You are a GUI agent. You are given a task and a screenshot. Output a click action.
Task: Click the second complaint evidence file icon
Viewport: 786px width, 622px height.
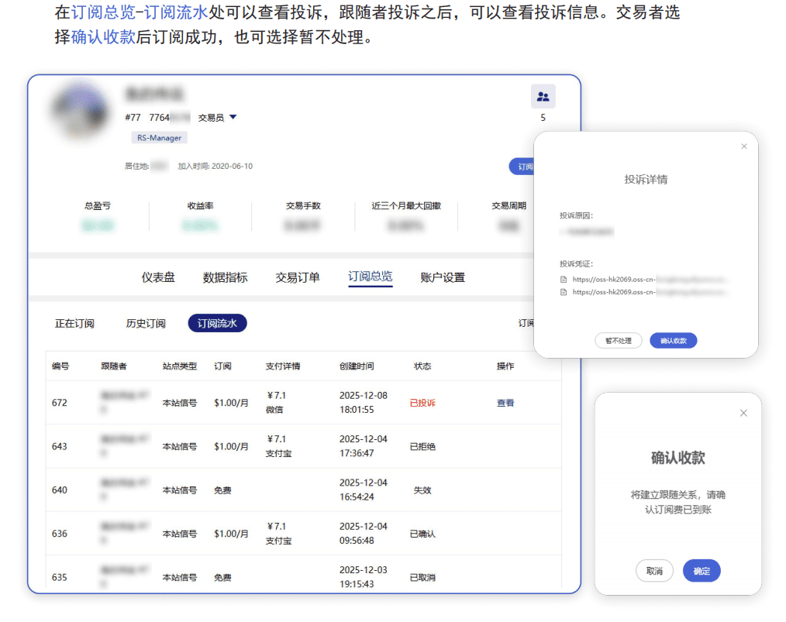[564, 293]
